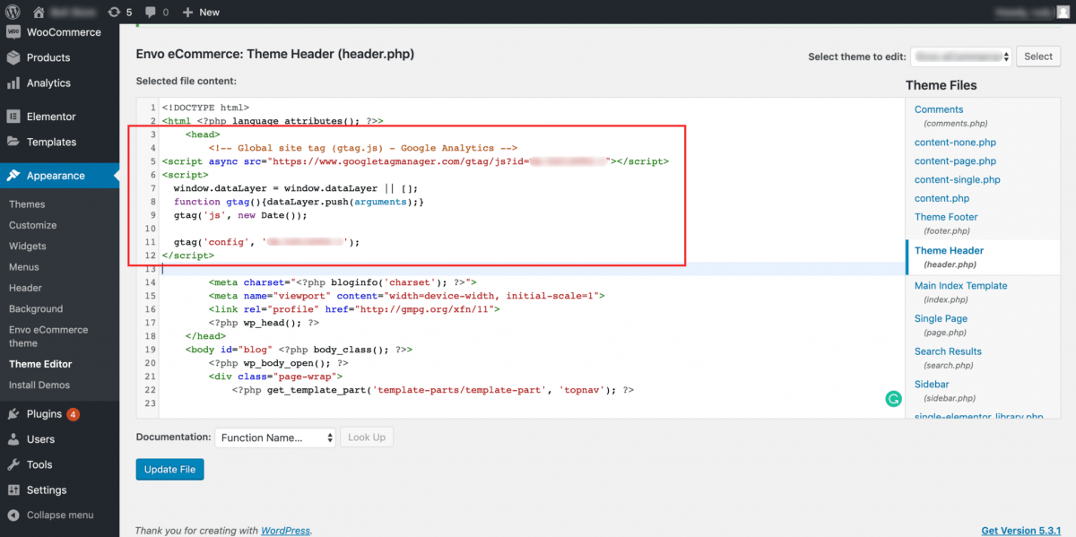Open the user avatar in the admin bar

point(1063,12)
